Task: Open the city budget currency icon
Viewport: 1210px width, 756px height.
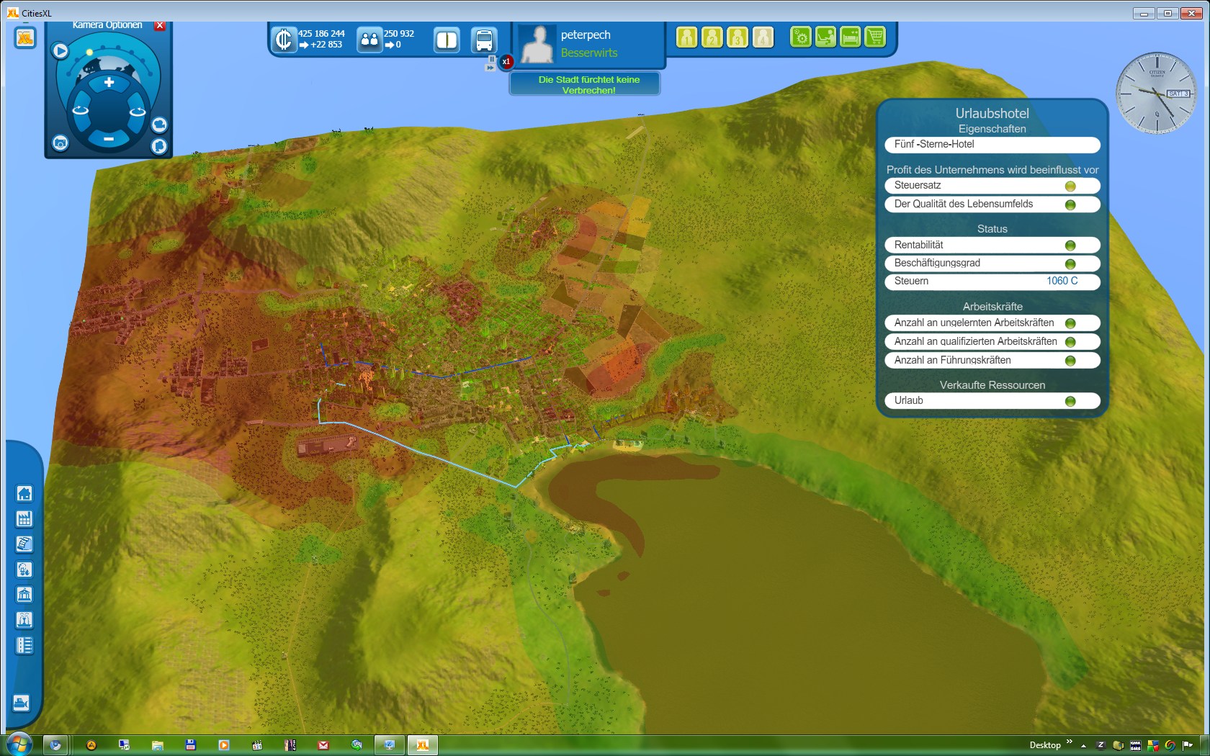Action: [x=284, y=40]
